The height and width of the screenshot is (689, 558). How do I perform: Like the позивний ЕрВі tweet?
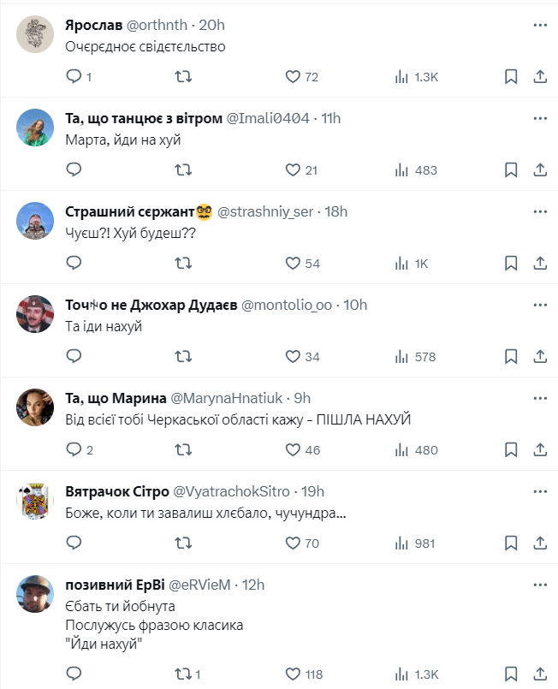point(294,674)
